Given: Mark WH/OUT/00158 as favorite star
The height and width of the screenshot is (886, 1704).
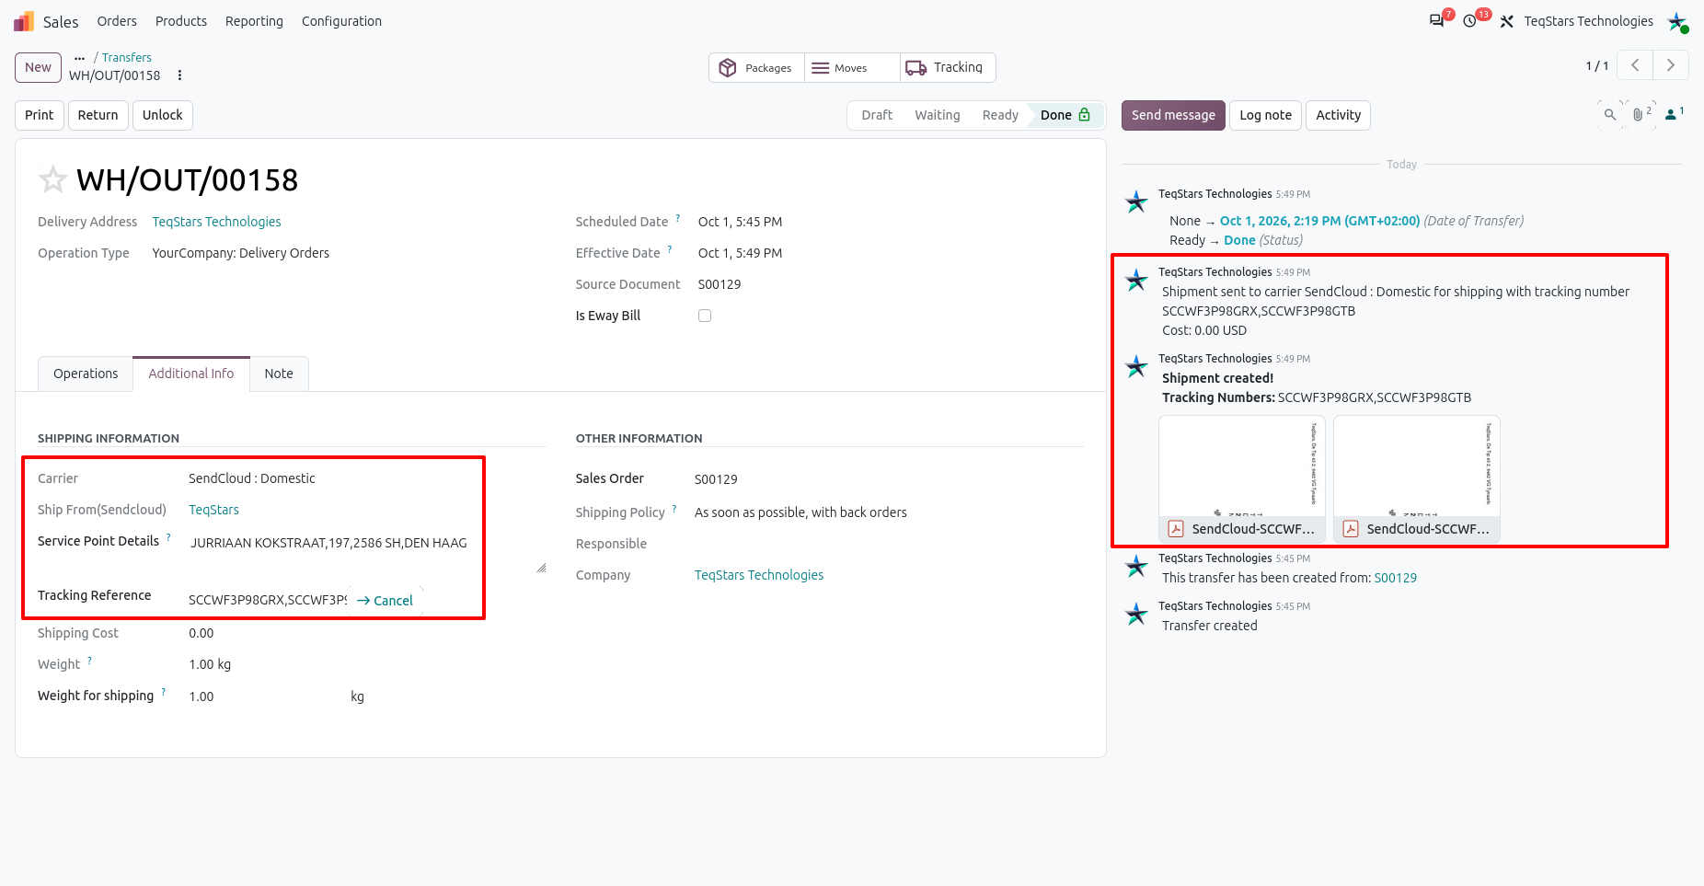Looking at the screenshot, I should pyautogui.click(x=52, y=179).
